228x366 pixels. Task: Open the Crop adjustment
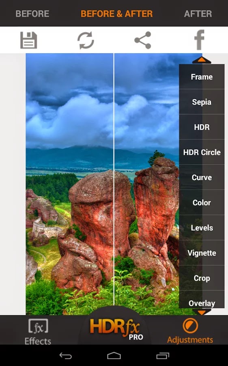click(202, 278)
